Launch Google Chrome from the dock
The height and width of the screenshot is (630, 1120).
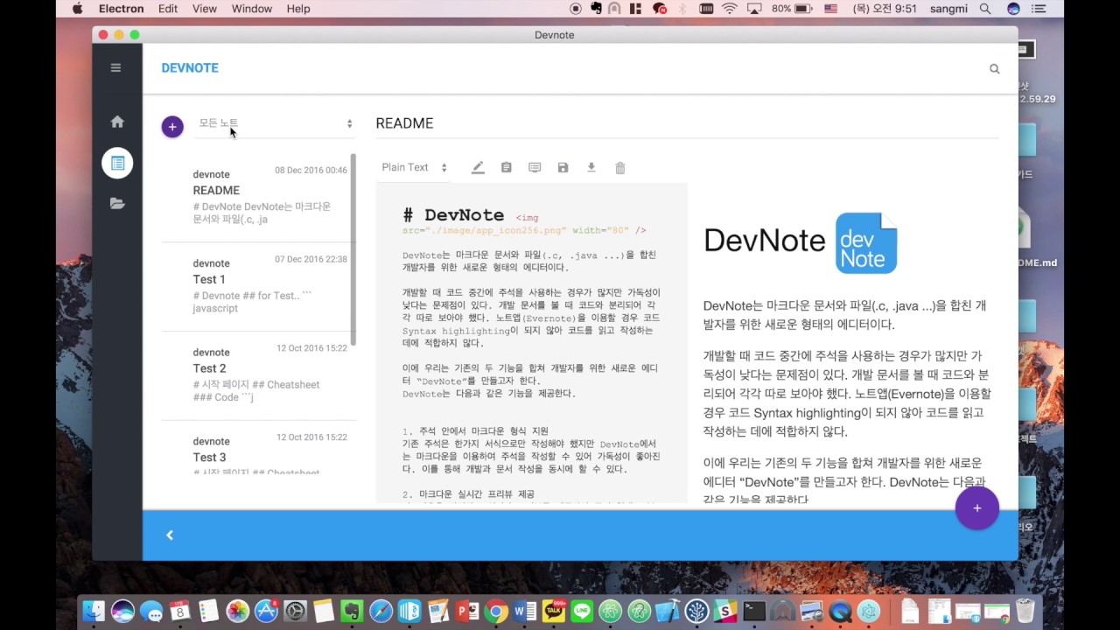pos(496,611)
